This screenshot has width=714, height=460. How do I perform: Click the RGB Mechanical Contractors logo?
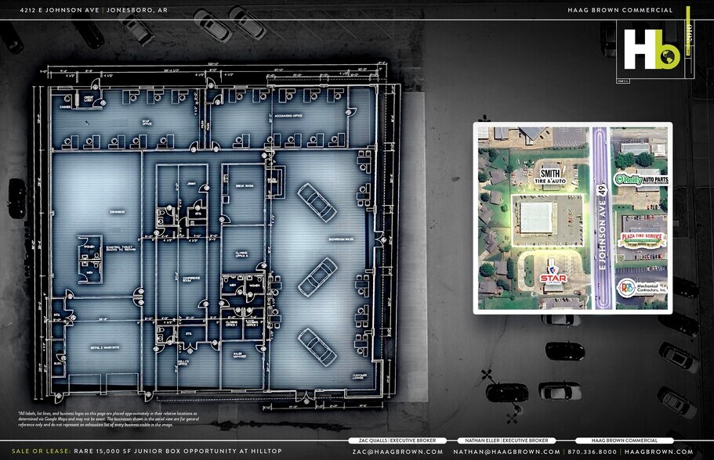point(642,286)
